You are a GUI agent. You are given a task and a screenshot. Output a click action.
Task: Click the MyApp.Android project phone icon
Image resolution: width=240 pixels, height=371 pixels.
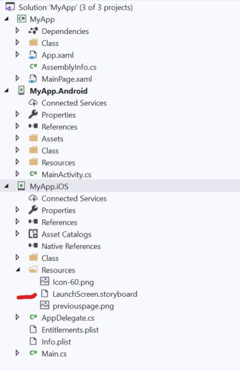pyautogui.click(x=21, y=91)
